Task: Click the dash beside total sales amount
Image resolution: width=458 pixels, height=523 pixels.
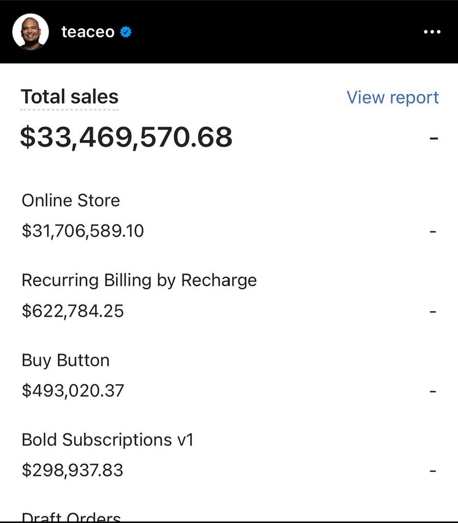Action: coord(433,138)
